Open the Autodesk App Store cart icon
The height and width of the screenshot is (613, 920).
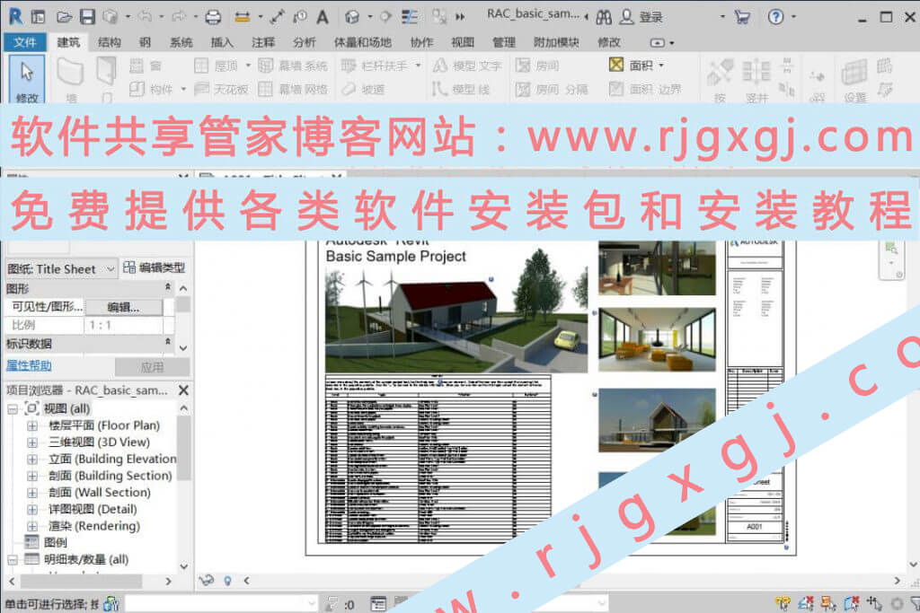tap(742, 17)
